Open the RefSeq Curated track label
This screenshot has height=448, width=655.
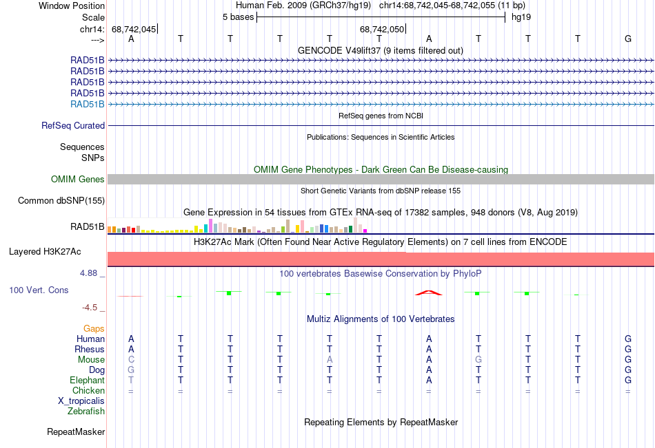click(x=73, y=125)
